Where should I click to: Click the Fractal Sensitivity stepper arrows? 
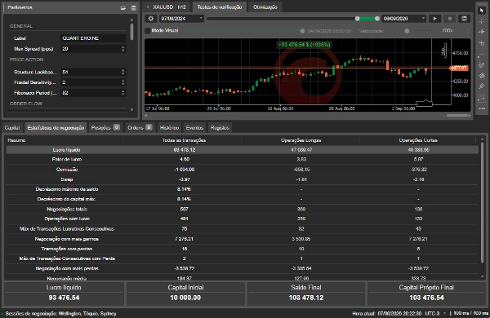click(122, 82)
